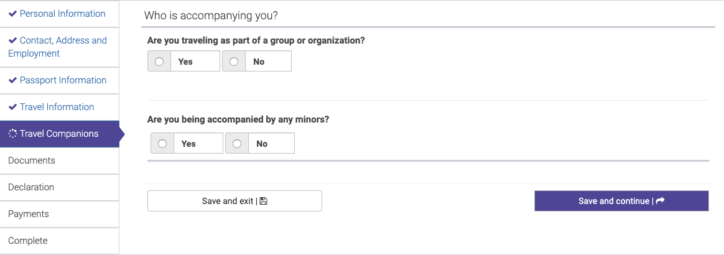Click the floppy disk icon on Save and exit
Viewport: 724px width, 255px height.
tap(264, 201)
